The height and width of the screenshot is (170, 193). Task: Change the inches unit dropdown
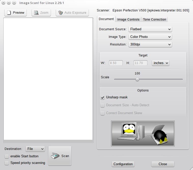click(161, 63)
